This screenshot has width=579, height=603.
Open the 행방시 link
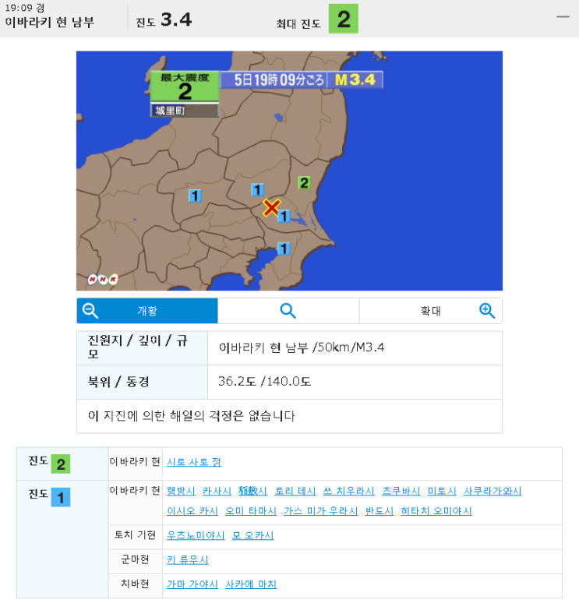click(x=181, y=491)
